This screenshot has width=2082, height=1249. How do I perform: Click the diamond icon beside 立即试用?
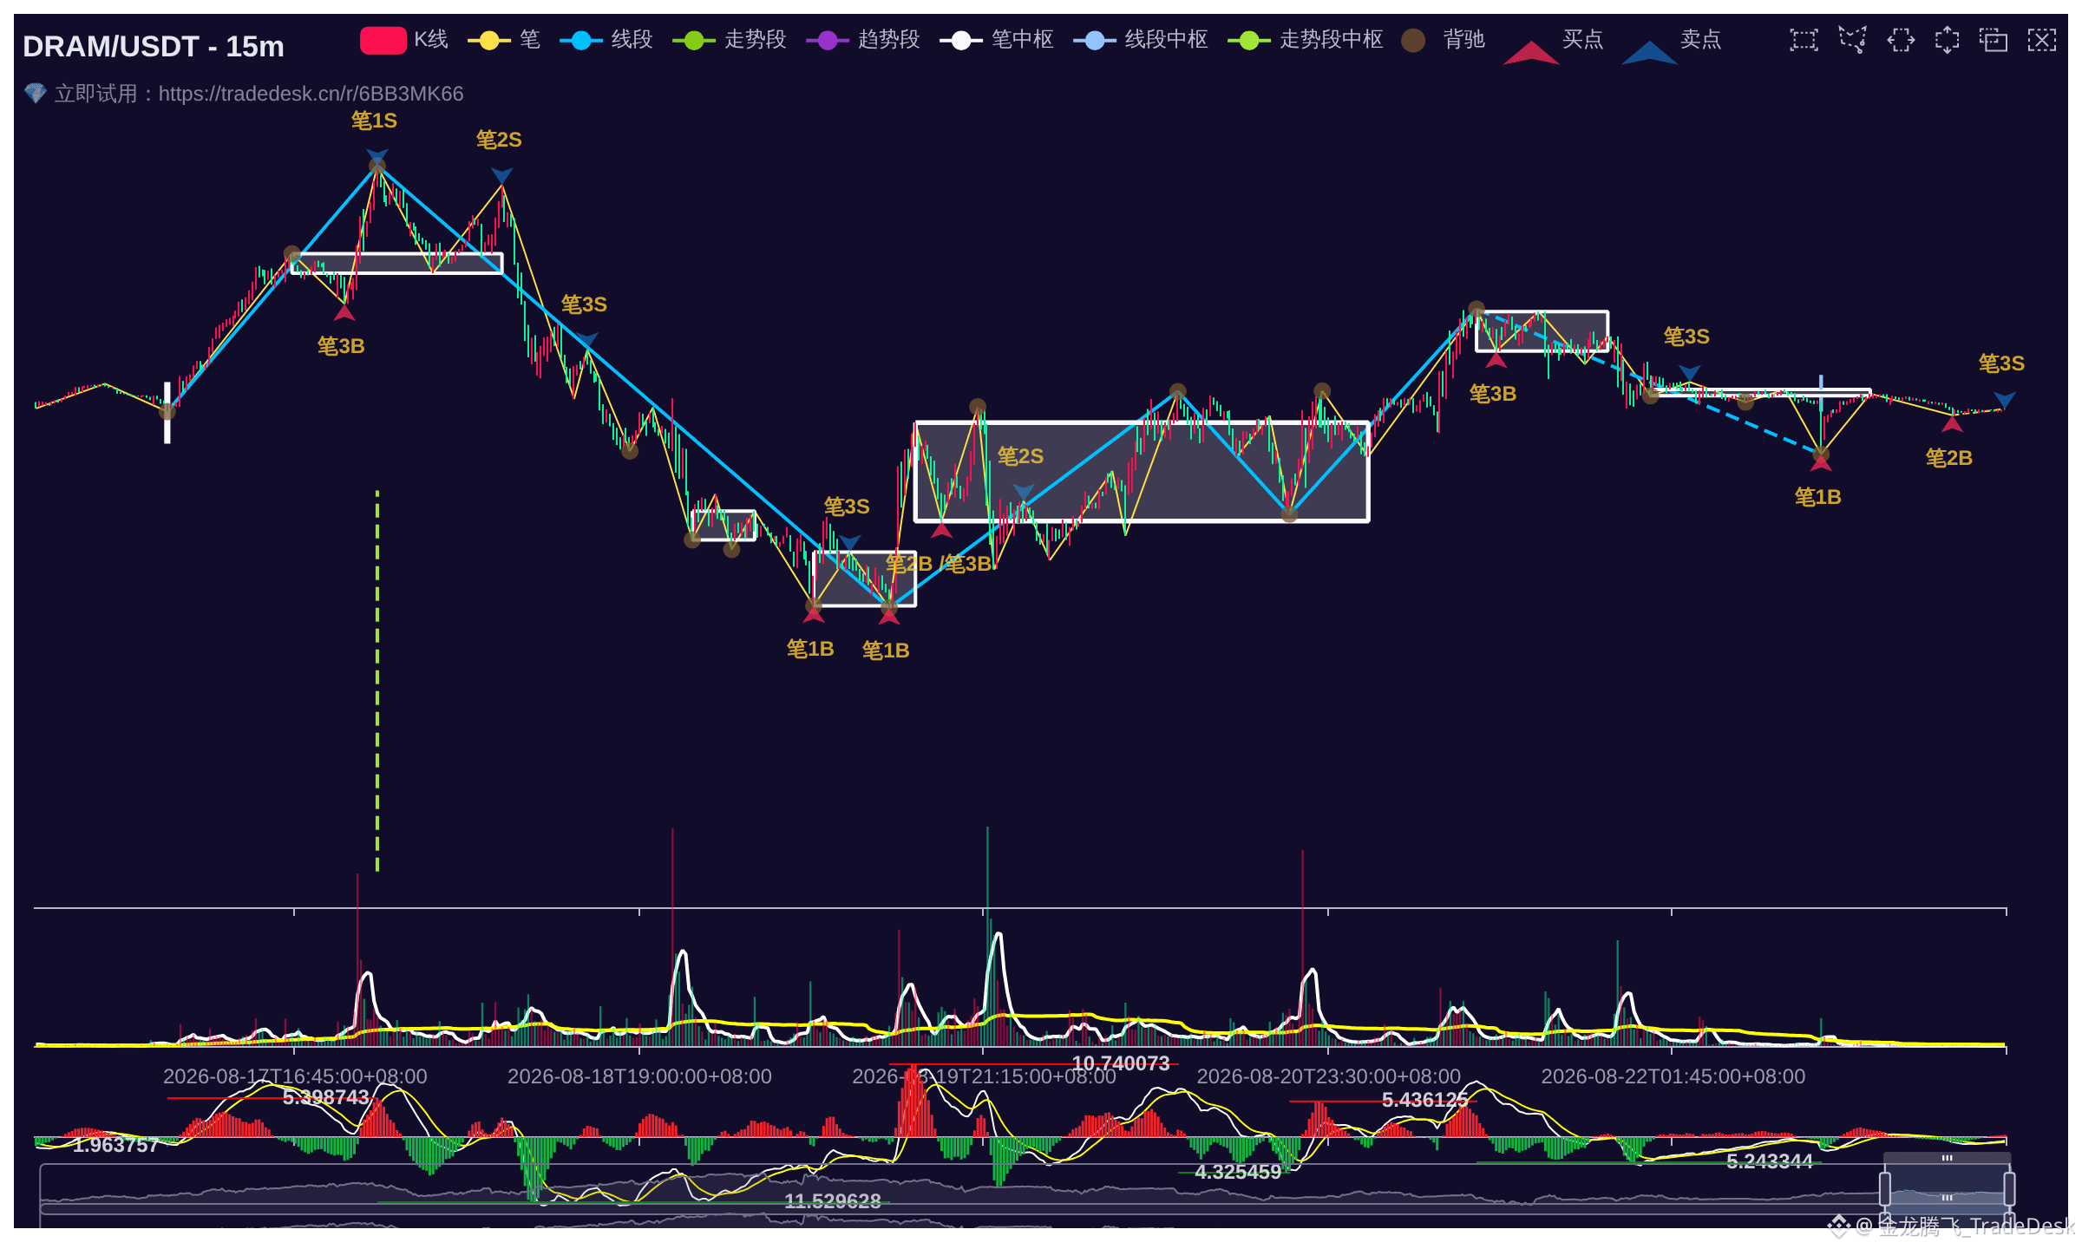coord(36,93)
